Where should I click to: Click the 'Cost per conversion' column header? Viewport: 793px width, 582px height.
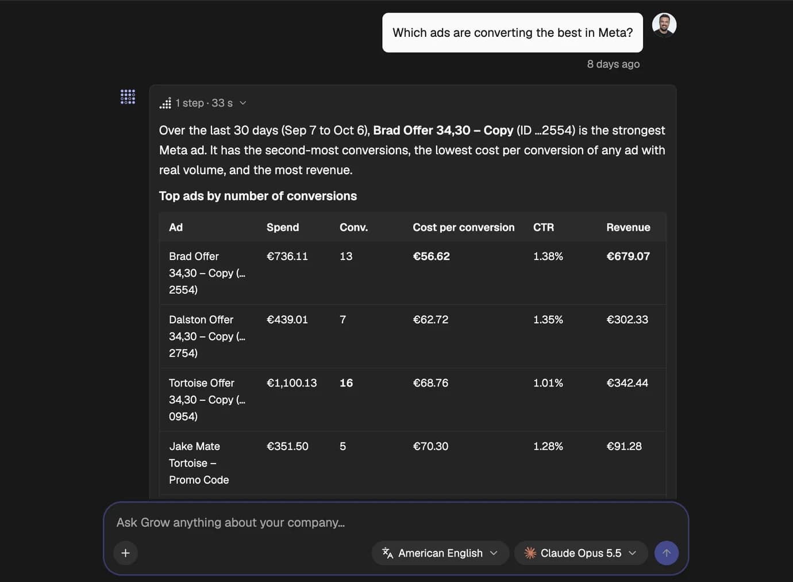[463, 227]
